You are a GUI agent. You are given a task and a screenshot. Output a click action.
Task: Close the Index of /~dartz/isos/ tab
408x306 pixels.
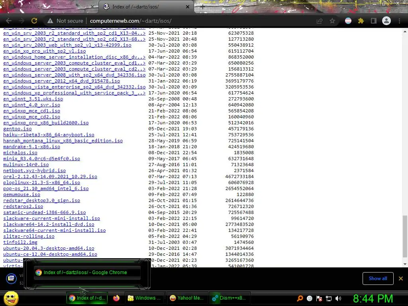(x=188, y=7)
